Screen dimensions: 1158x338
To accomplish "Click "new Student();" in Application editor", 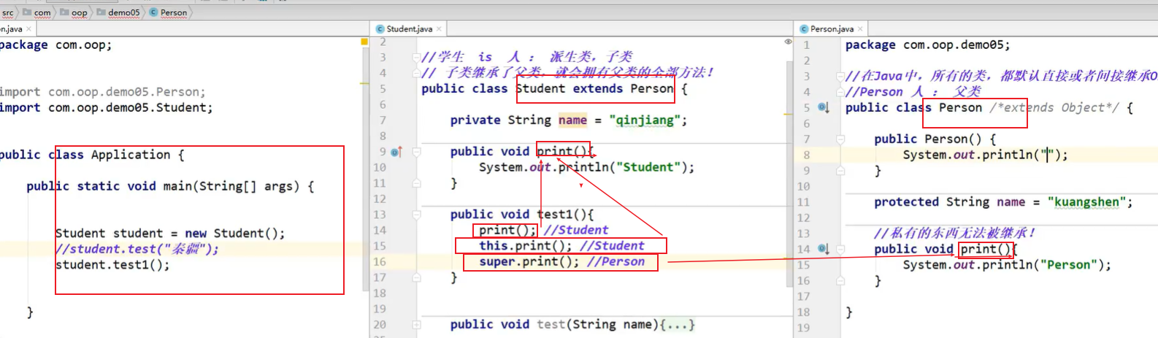I will 235,234.
